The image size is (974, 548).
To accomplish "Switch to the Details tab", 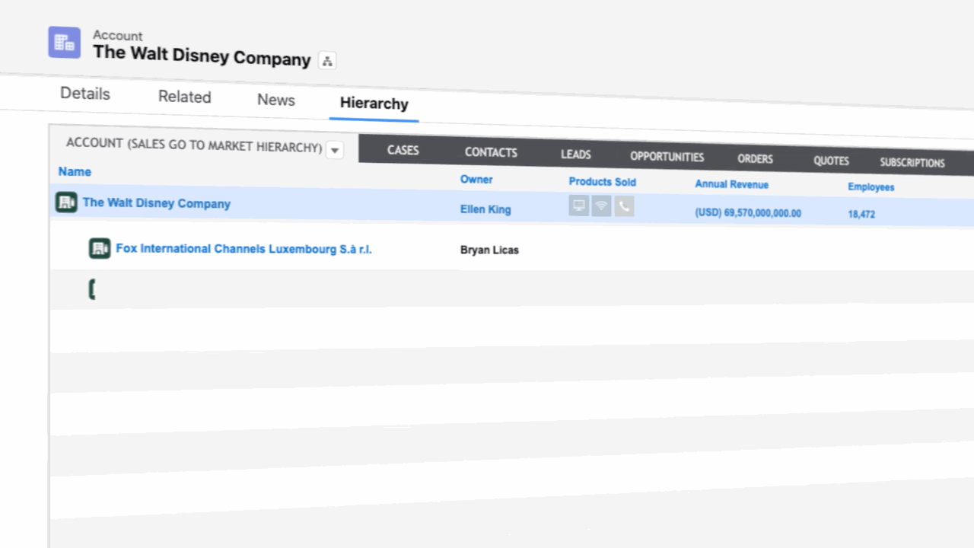I will pos(85,94).
